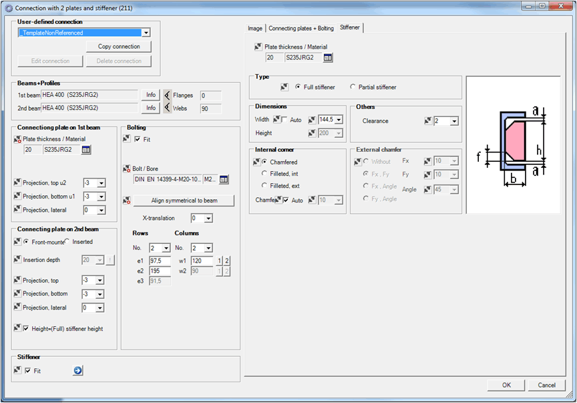This screenshot has width=577, height=403.
Task: Click pin icon left of Full stiffener option
Action: pos(284,87)
